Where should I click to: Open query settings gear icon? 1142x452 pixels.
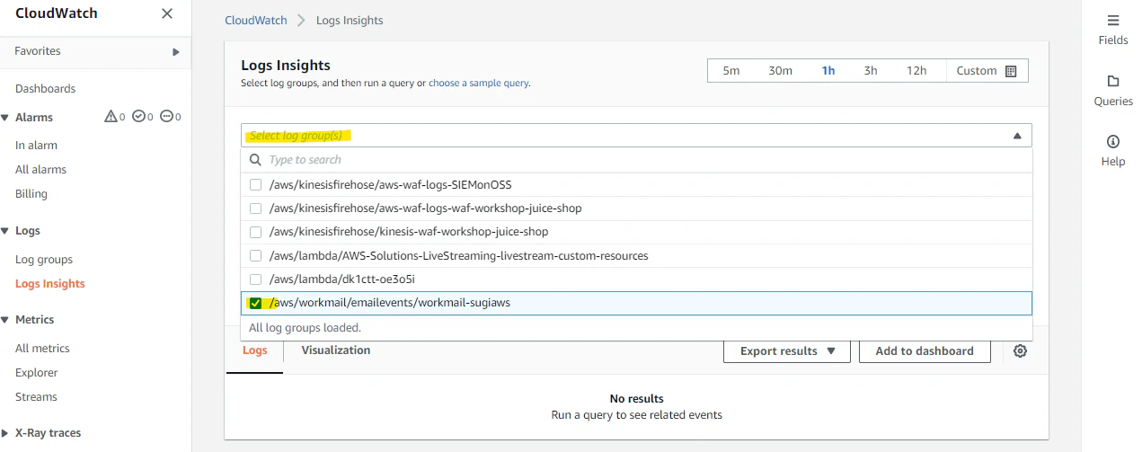[x=1020, y=351]
